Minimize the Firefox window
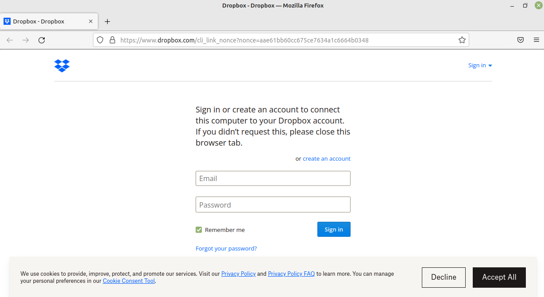Screen dimensions: 544x297 point(512,5)
